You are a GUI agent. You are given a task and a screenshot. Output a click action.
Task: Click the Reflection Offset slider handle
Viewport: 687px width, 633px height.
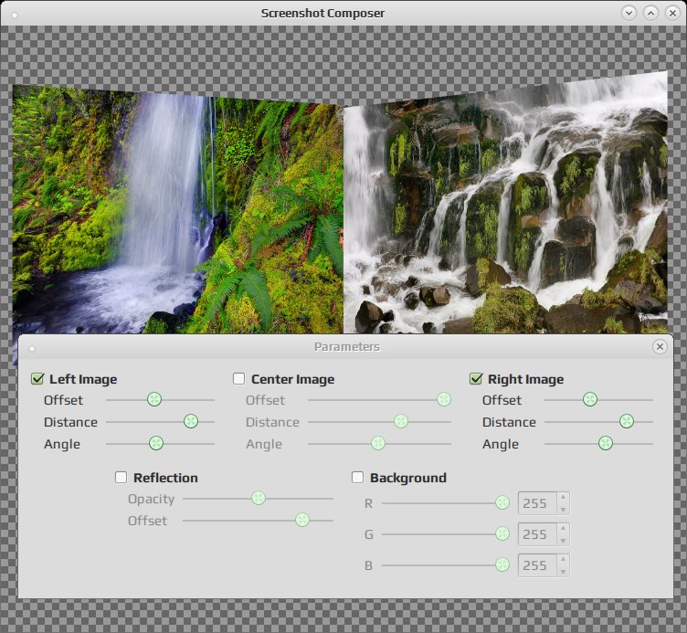(x=302, y=520)
